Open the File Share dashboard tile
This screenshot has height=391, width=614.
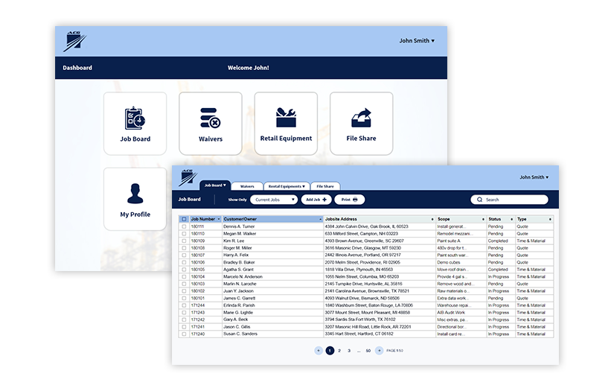click(x=361, y=124)
